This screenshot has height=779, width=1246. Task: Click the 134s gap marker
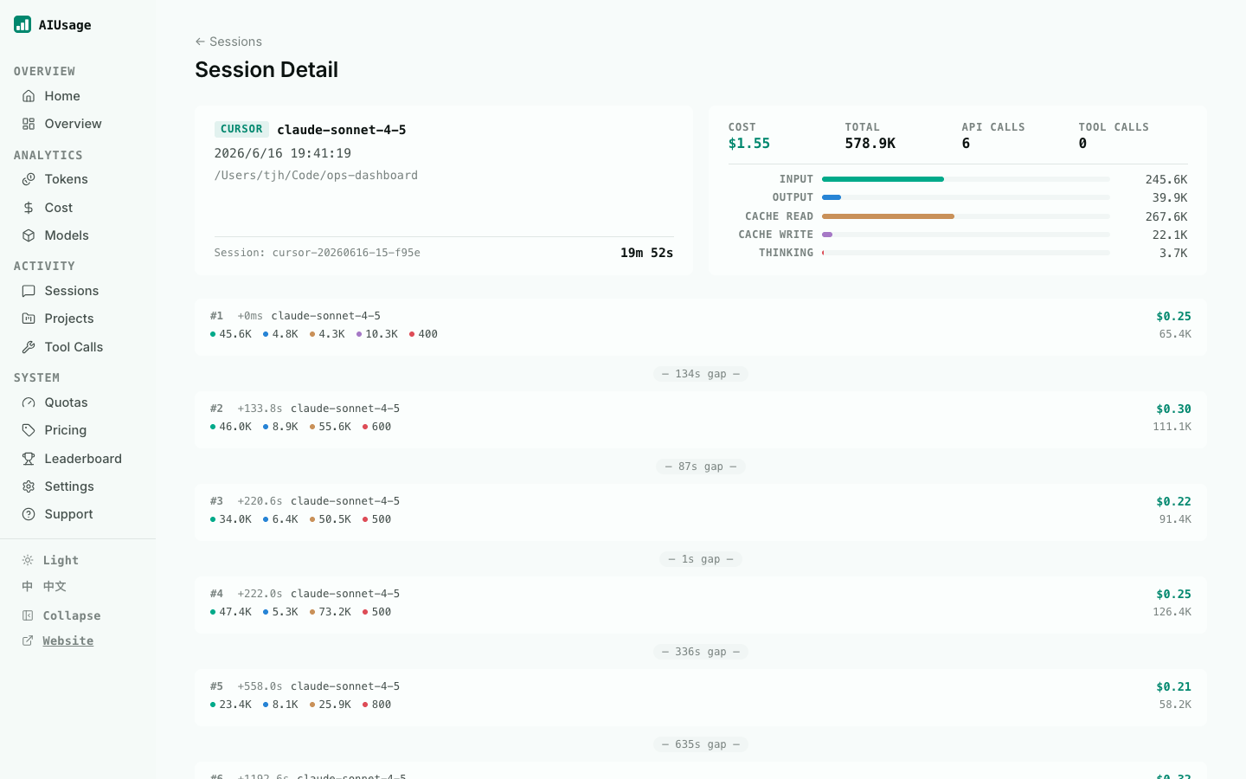pyautogui.click(x=701, y=374)
